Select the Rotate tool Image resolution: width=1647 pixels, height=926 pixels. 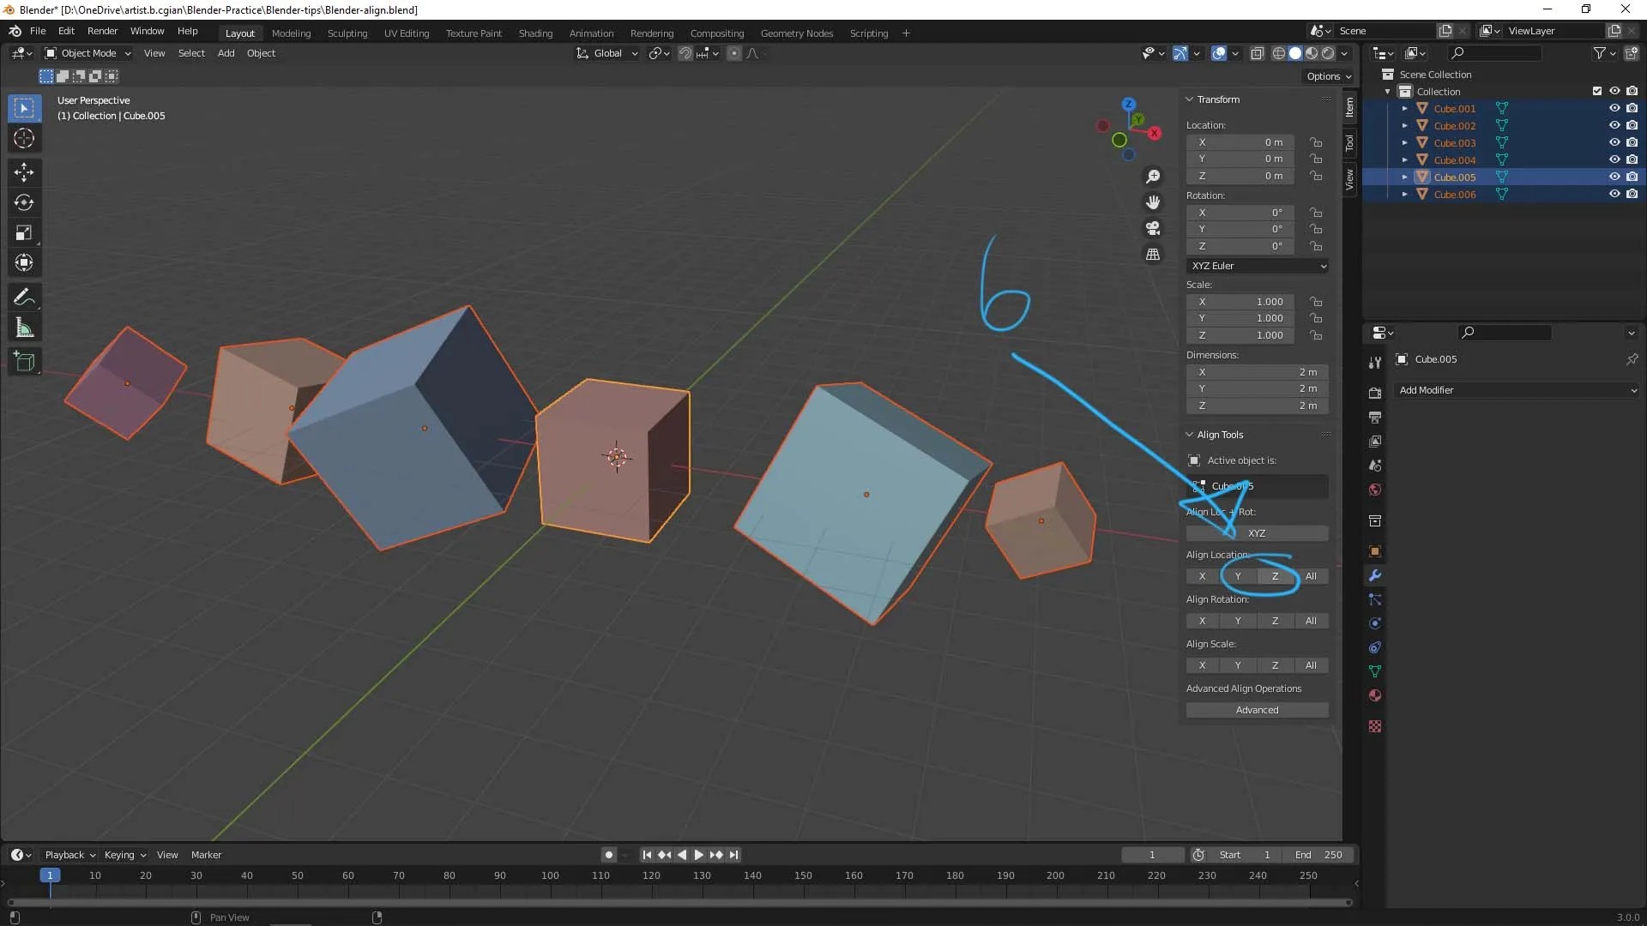point(24,202)
